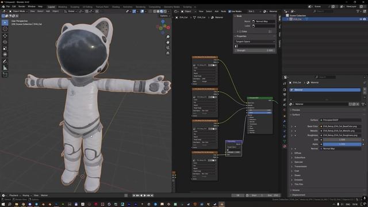Expand the Preview panel
Screen dimensions: 368x207
[296, 110]
